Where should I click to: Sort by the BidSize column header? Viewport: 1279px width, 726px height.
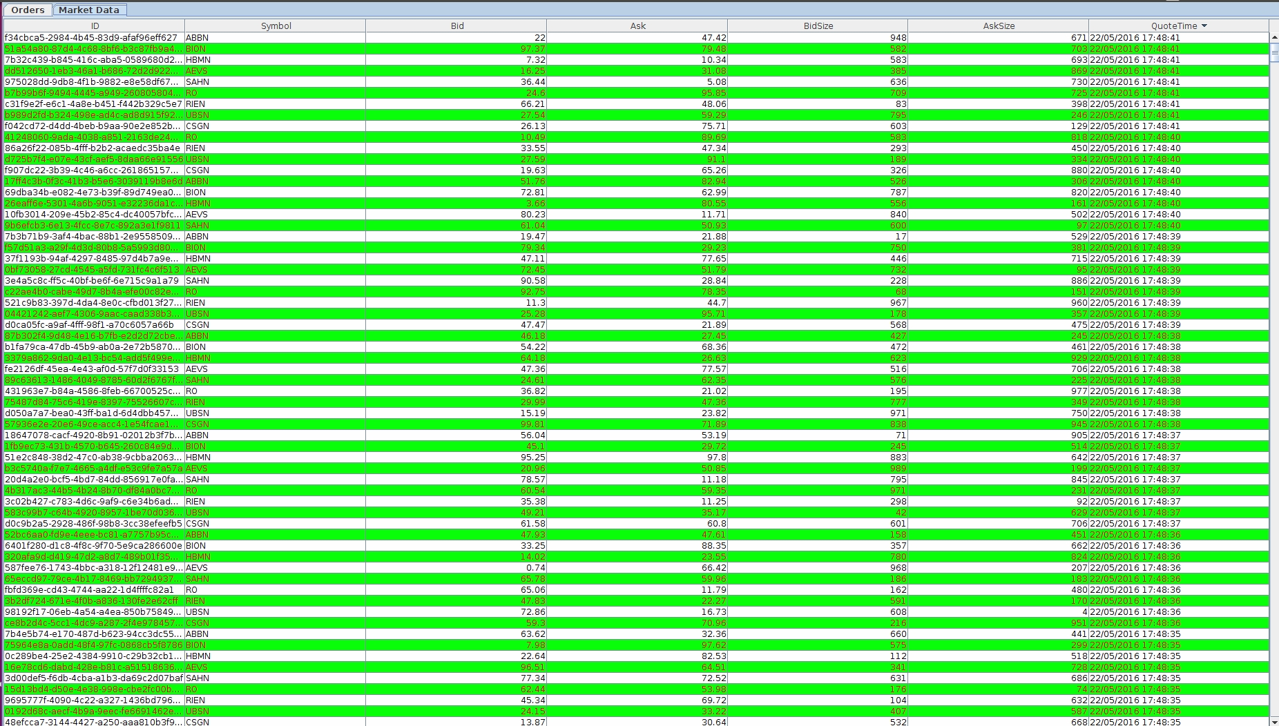[818, 26]
